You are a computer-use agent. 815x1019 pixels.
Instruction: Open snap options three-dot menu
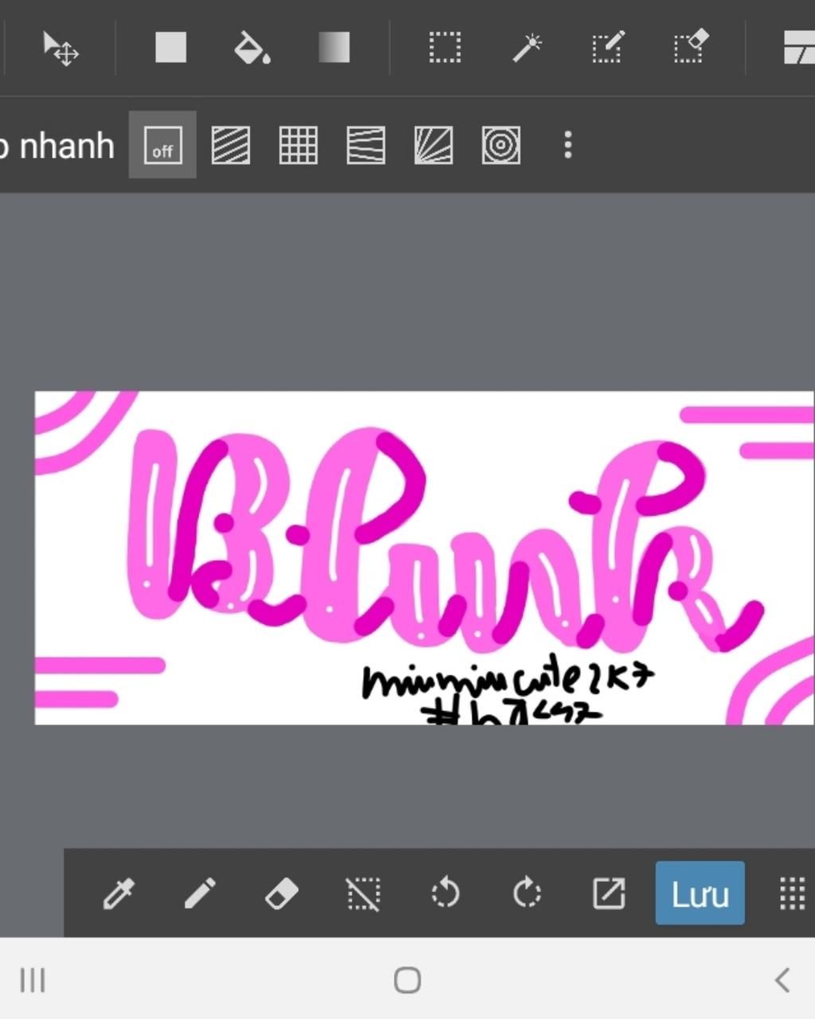[x=567, y=146]
